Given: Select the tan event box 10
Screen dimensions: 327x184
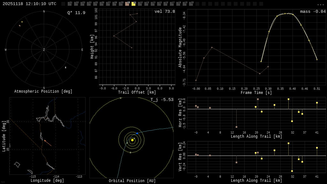Looking at the screenshot, I should (x=127, y=4).
